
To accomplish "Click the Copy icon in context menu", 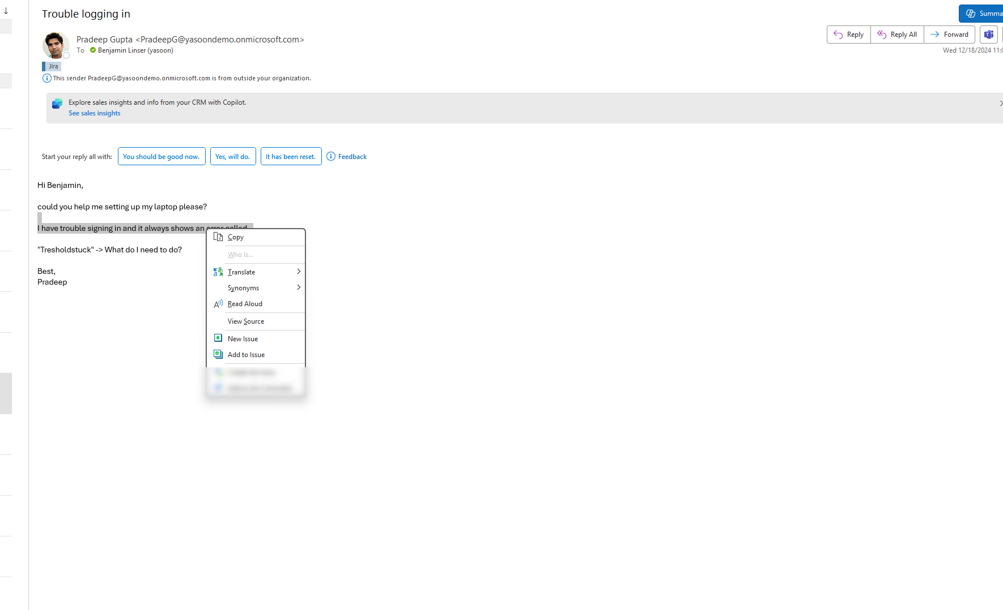I will click(218, 237).
